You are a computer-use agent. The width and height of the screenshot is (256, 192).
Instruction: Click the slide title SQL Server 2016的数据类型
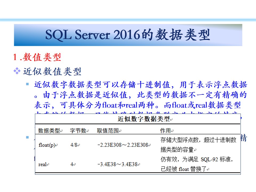pos(127,35)
